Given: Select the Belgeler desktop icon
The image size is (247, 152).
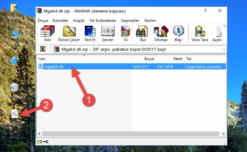Looking at the screenshot, I should 14,12.
